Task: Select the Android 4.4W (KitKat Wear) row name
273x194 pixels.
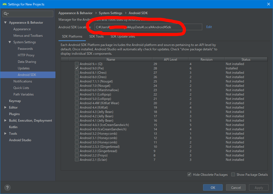Action: coord(99,103)
